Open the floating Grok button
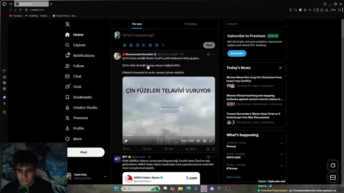This screenshot has width=344, height=193. (x=333, y=165)
